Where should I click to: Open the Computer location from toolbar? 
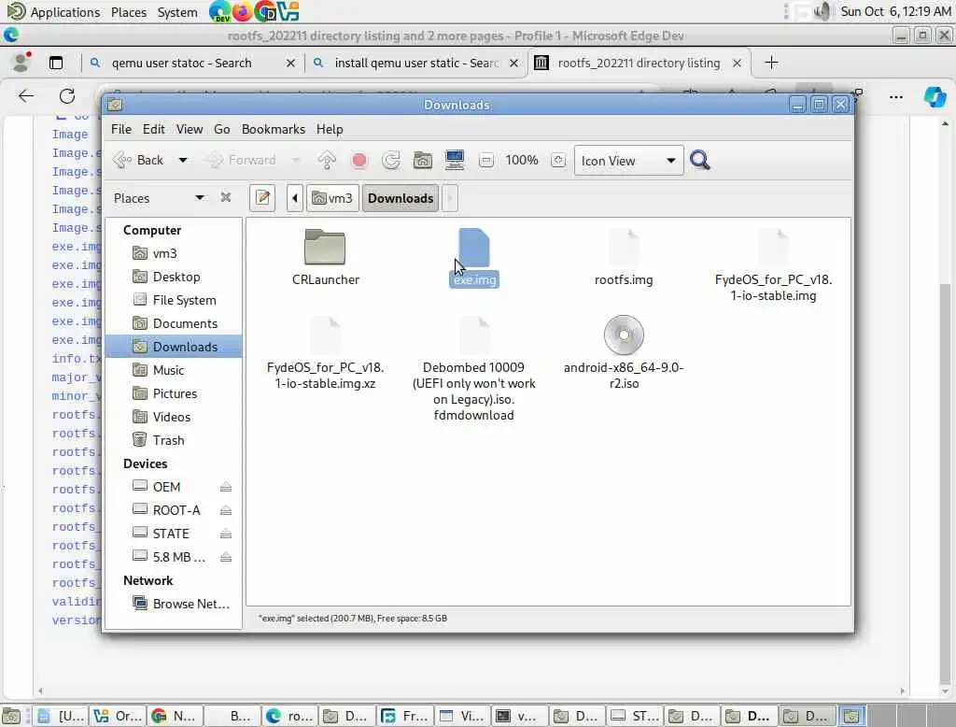coord(455,160)
